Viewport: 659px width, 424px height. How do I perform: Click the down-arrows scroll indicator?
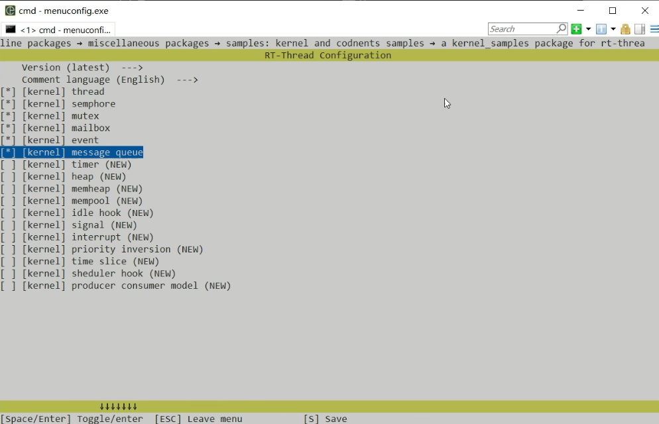(x=118, y=406)
